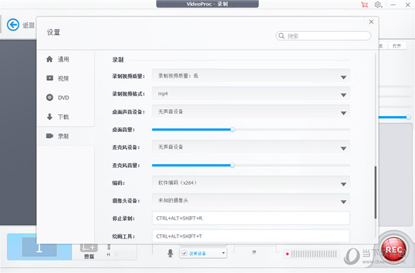Open the shopping cart icon
The height and width of the screenshot is (273, 415).
click(x=365, y=5)
